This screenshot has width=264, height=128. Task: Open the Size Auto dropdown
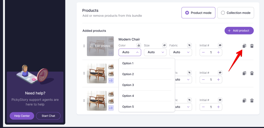pos(155,52)
